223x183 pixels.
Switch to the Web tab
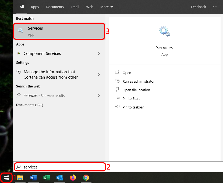pyautogui.click(x=90, y=7)
